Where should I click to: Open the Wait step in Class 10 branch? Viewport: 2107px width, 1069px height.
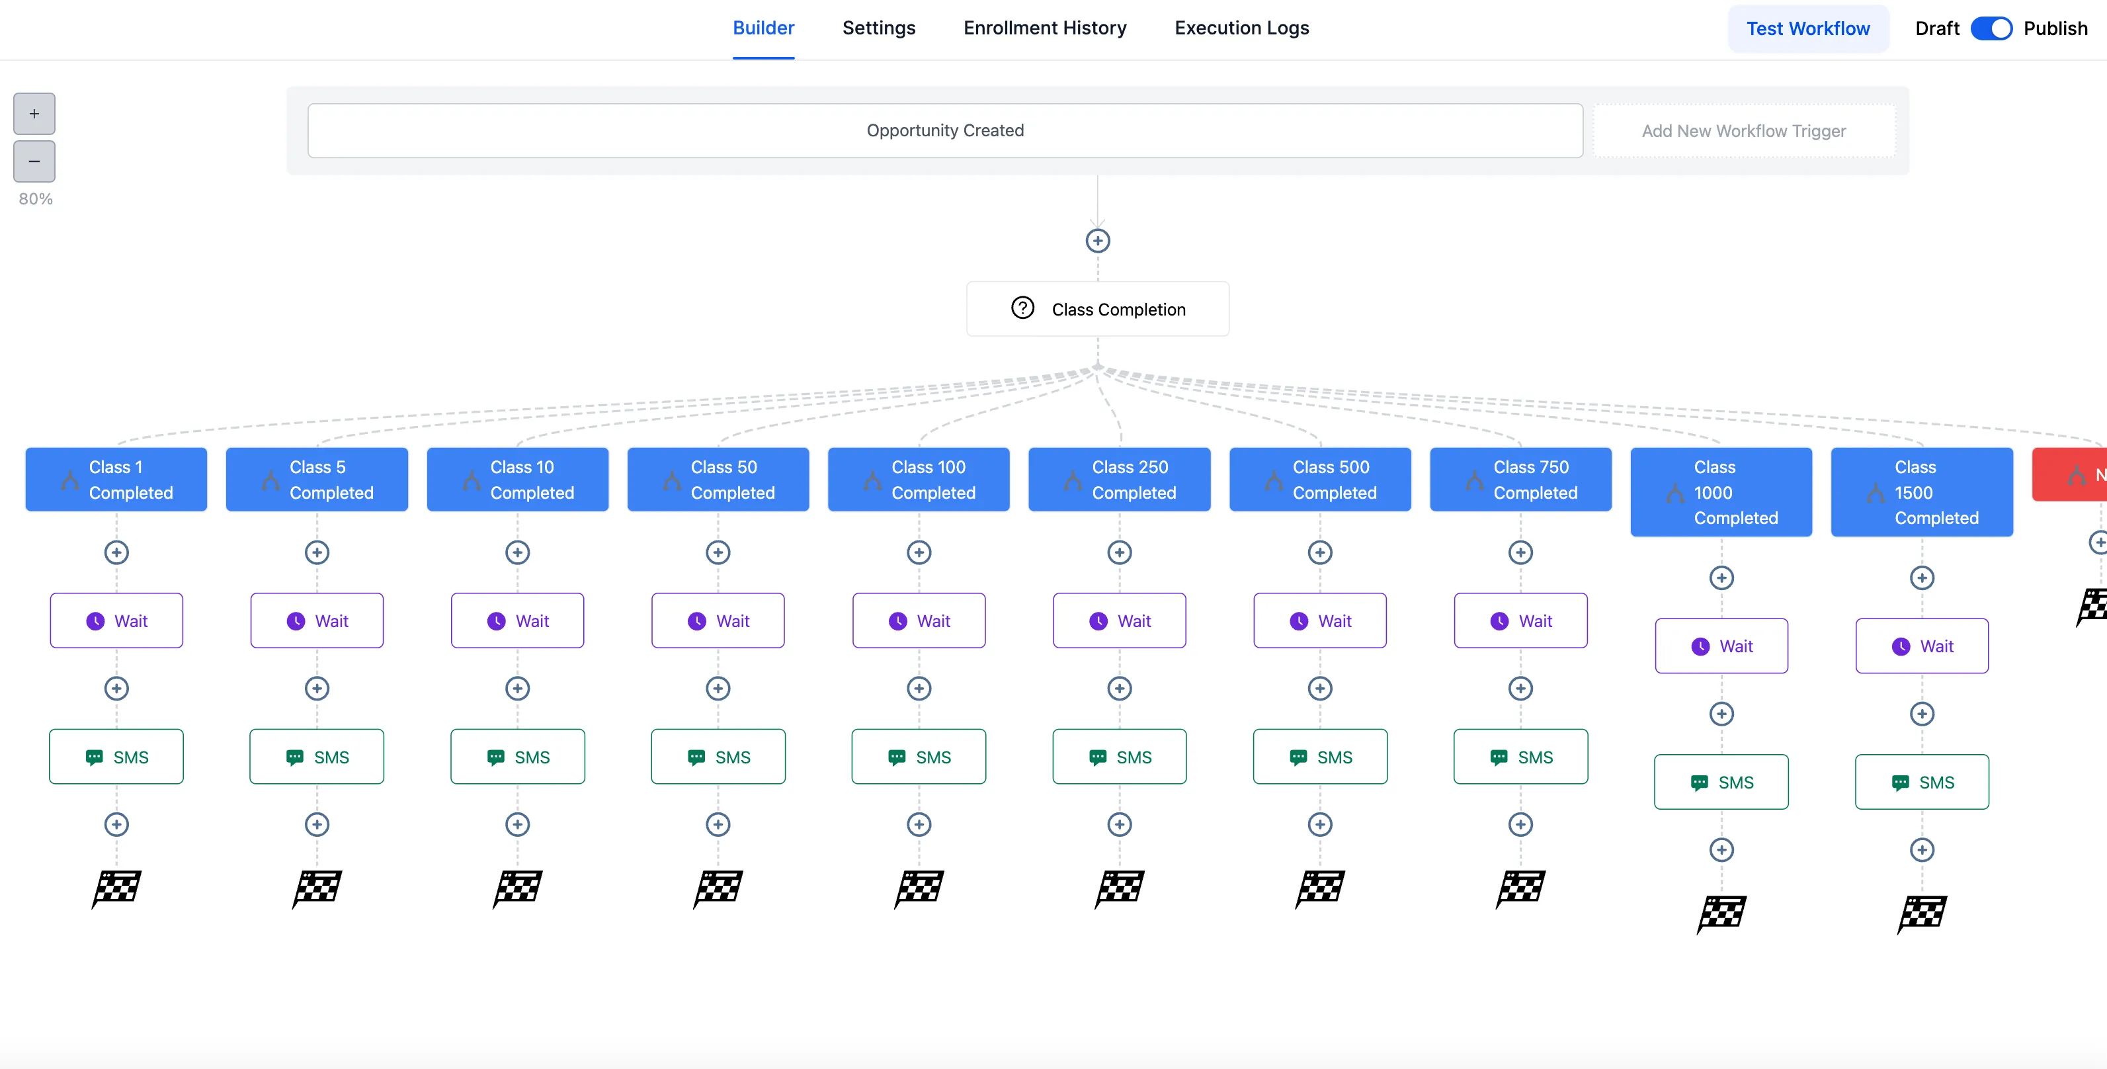click(518, 620)
